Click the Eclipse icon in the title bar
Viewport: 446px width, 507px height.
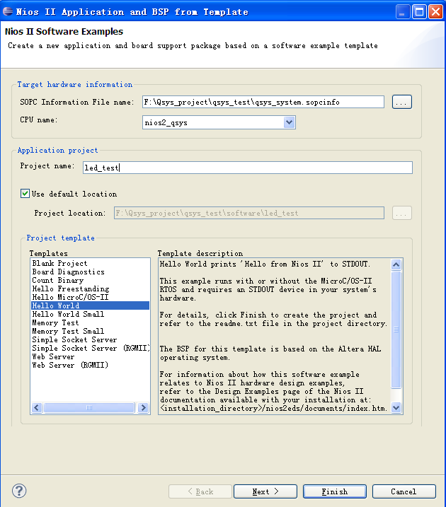click(x=8, y=11)
